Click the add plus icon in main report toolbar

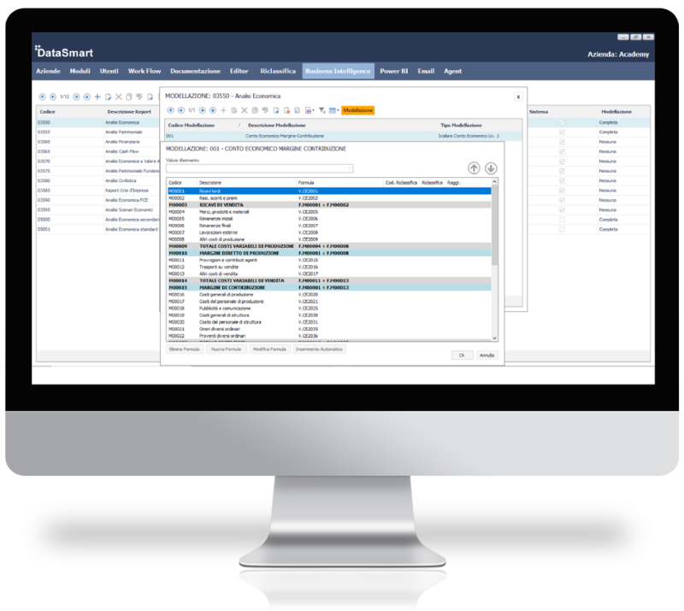97,97
